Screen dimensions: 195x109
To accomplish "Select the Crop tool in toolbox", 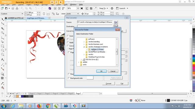I will pyautogui.click(x=2, y=28).
